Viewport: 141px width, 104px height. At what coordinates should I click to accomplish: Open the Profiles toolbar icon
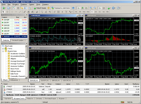click(x=8, y=8)
